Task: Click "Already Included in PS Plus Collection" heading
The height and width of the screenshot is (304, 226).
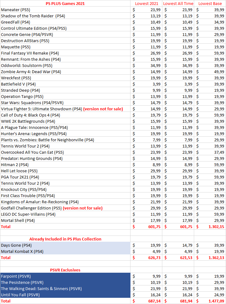Action: tap(65, 239)
